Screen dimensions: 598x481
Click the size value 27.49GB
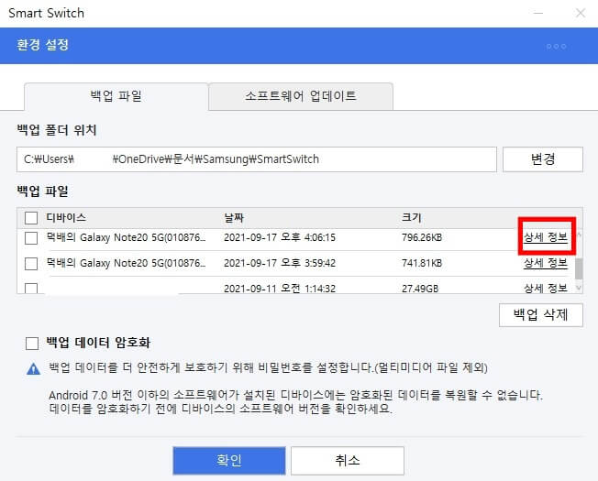coord(420,289)
